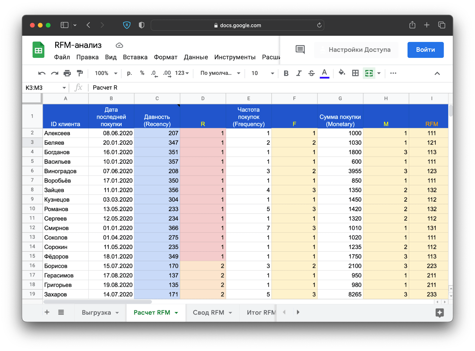The image size is (475, 351).
Task: Toggle strikethrough formatting
Action: coord(311,73)
